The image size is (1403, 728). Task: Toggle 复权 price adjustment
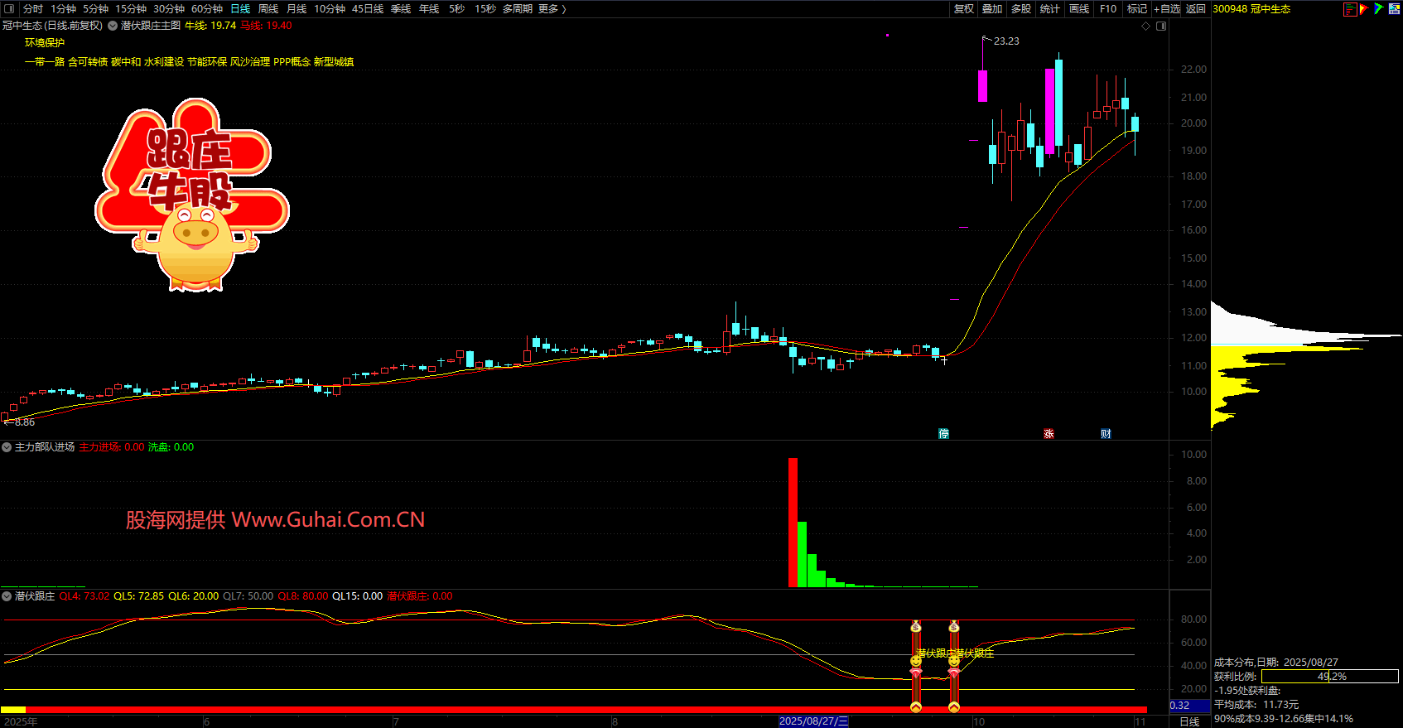tap(963, 9)
